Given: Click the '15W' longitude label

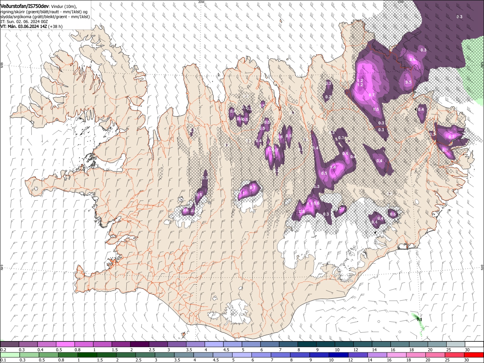Looking at the screenshot, I should [x=401, y=2].
